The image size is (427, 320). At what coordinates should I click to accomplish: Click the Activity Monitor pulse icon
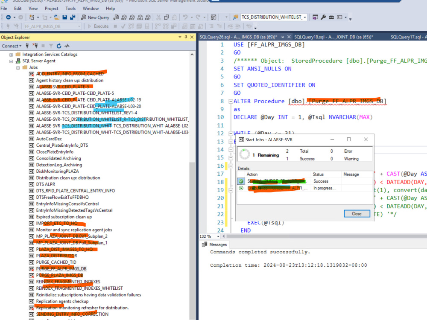click(67, 46)
